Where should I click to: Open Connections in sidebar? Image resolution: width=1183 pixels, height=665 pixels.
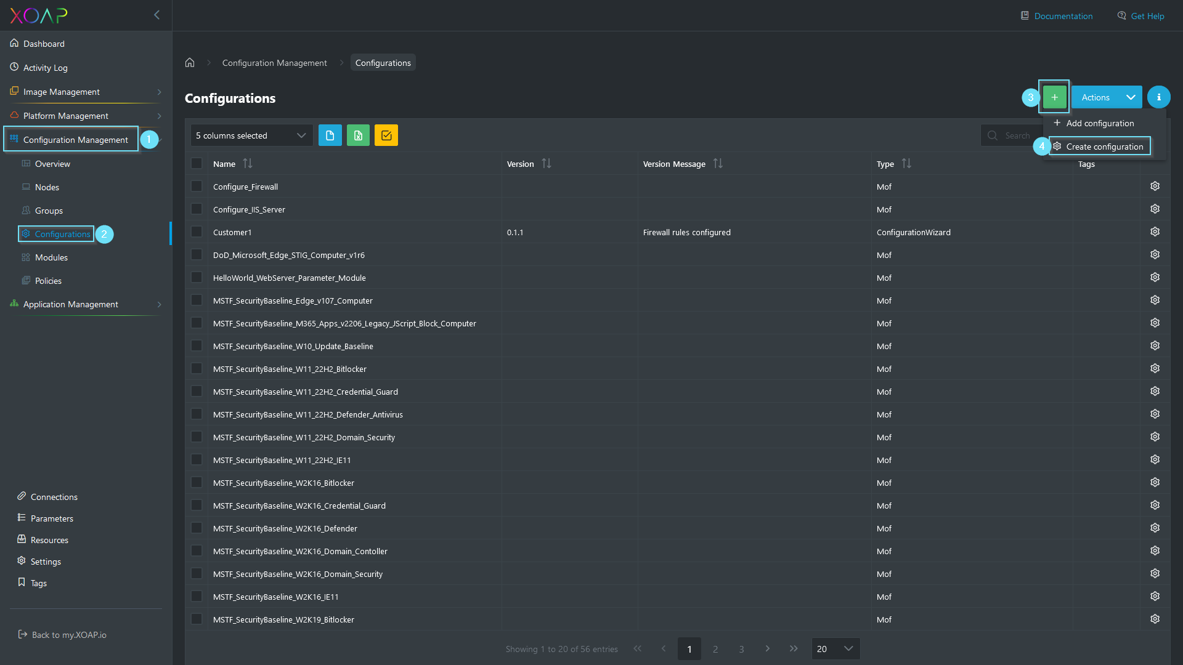tap(47, 497)
